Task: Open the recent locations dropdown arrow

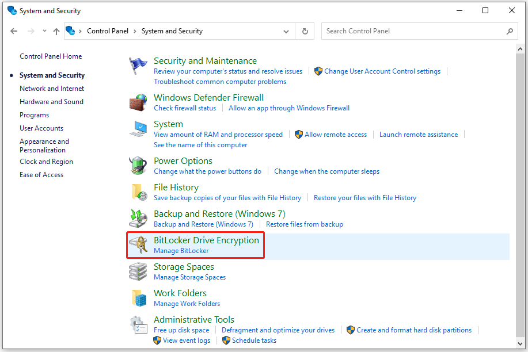Action: click(x=44, y=31)
